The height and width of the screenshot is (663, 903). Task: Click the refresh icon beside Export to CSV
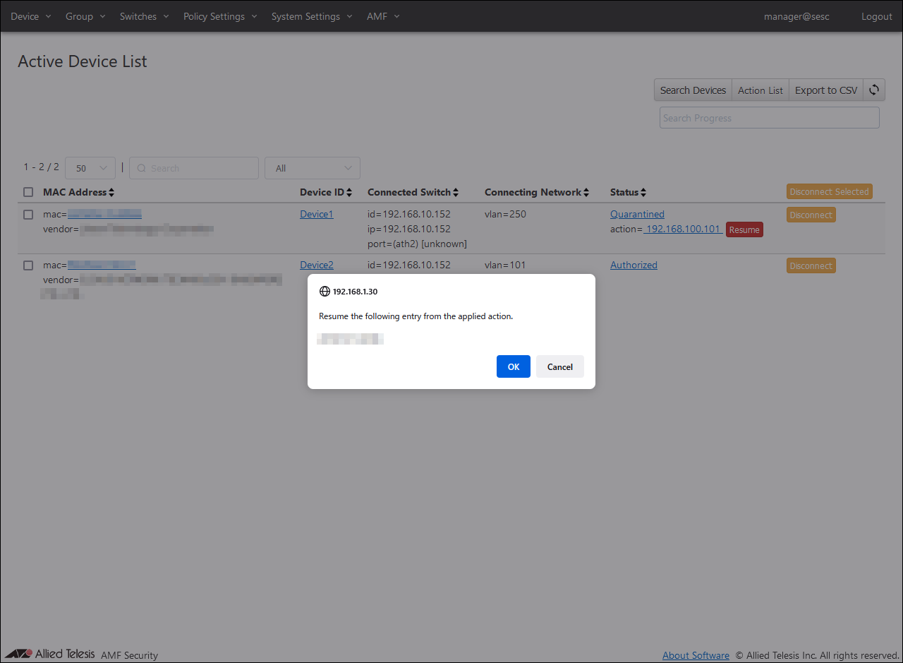tap(874, 90)
